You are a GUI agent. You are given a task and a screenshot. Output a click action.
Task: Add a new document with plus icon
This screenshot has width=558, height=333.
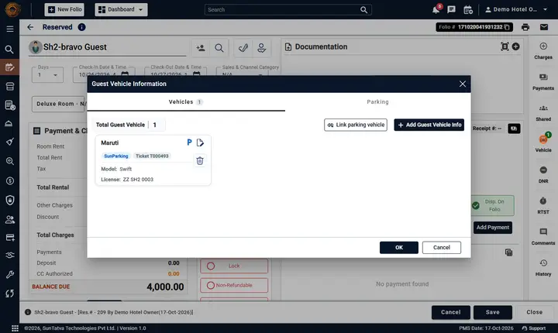[x=515, y=46]
